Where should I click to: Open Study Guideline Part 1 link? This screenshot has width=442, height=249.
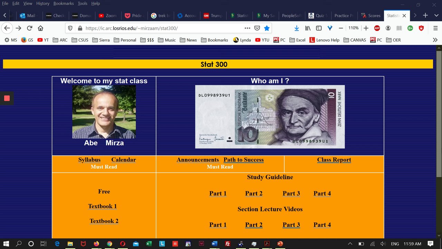218,194
